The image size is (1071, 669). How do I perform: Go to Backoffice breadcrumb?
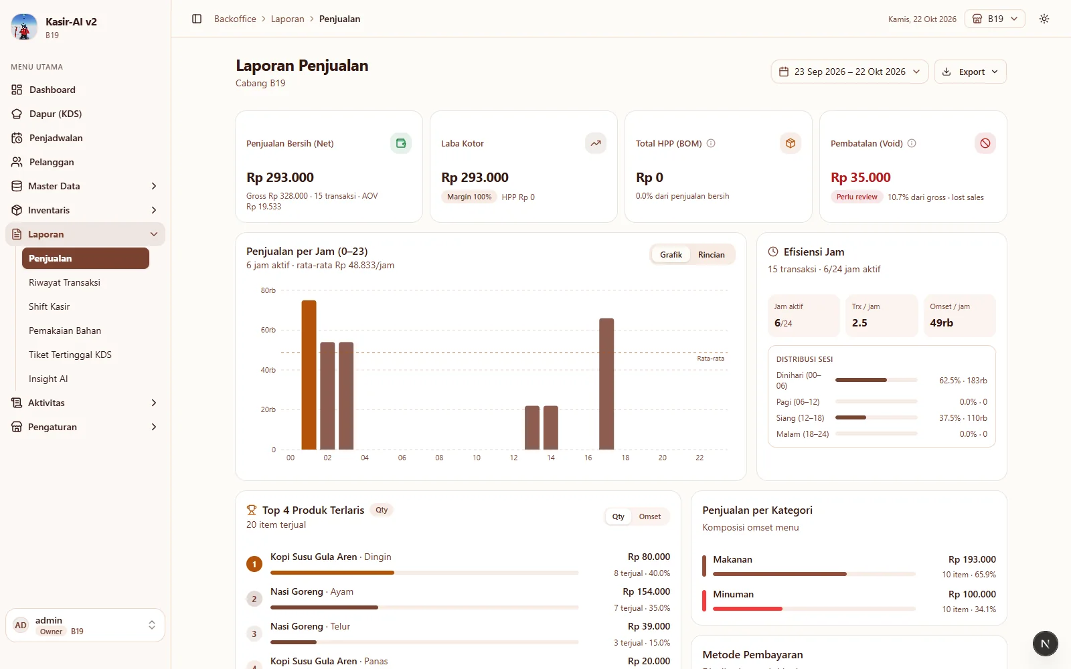(x=235, y=19)
